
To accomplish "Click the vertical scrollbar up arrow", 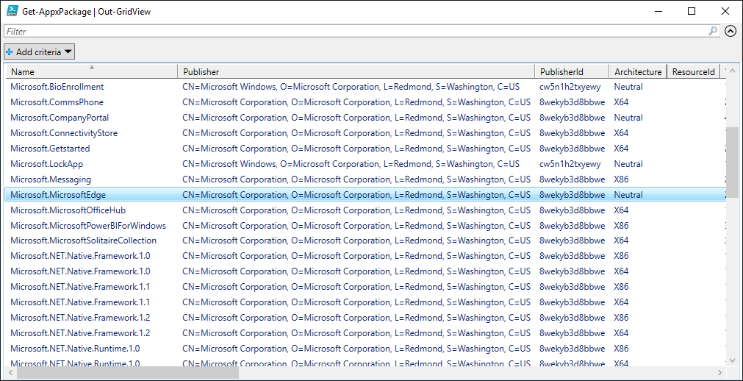I will coord(732,71).
